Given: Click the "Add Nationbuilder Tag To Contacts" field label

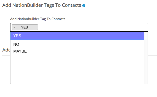Looking at the screenshot, I should [x=38, y=19].
